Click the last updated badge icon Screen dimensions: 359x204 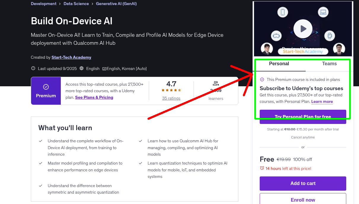tap(33, 68)
